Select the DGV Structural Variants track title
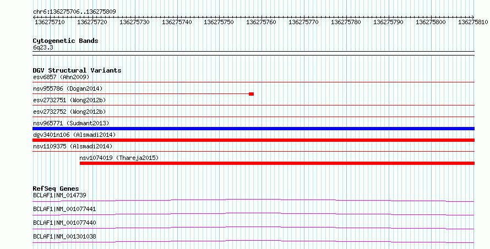Image resolution: width=490 pixels, height=249 pixels. tap(77, 70)
